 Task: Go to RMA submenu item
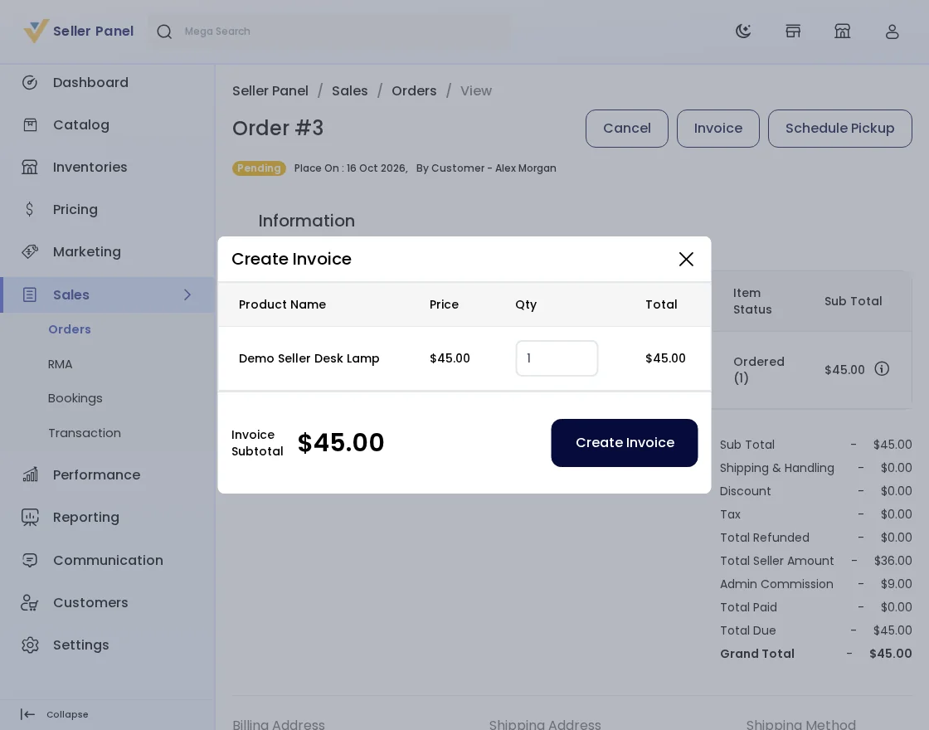tap(60, 364)
